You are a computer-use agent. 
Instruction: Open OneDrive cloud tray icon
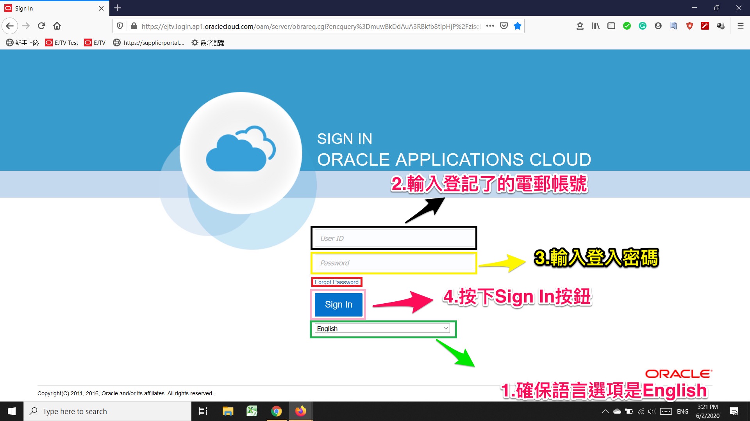(617, 411)
